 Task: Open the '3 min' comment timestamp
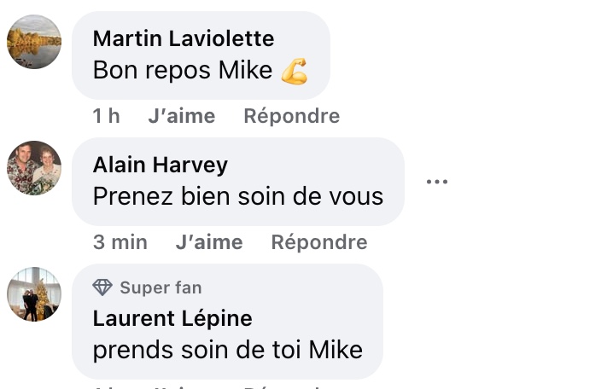tap(120, 242)
